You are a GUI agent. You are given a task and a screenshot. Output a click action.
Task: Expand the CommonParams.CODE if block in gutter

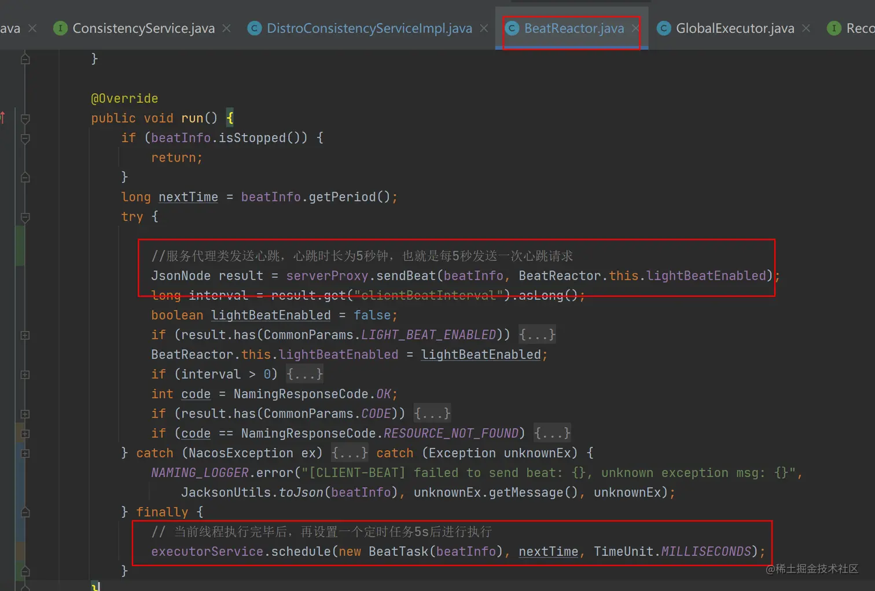[x=25, y=414]
